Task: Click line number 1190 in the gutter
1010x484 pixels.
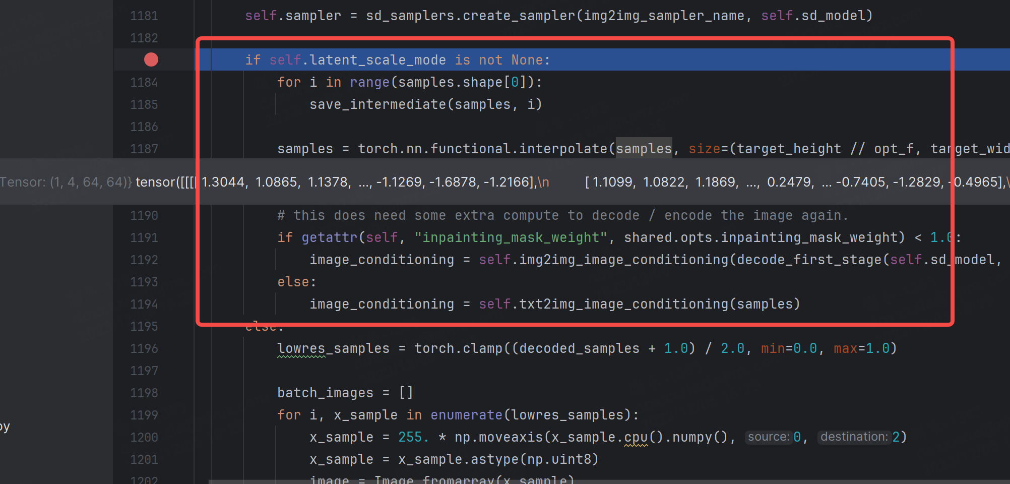Action: tap(144, 215)
